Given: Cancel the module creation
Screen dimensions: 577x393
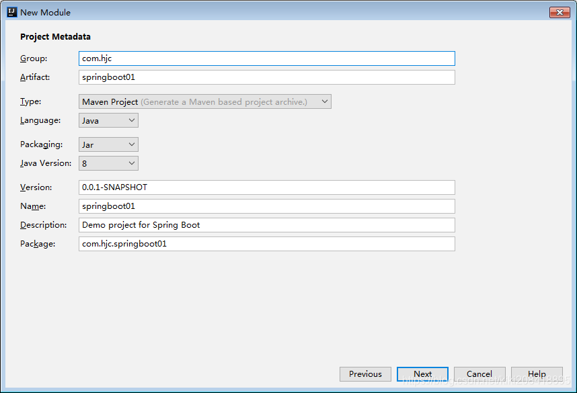Looking at the screenshot, I should 479,374.
